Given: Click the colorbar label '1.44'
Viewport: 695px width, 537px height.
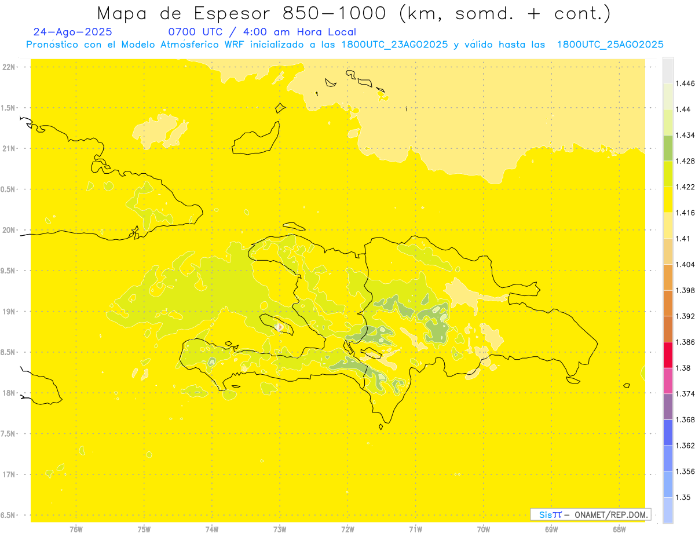Looking at the screenshot, I should 683,109.
